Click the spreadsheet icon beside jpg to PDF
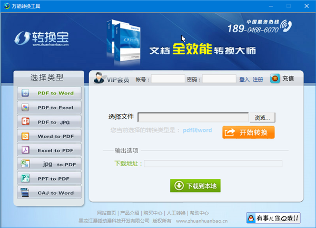 pos(25,164)
